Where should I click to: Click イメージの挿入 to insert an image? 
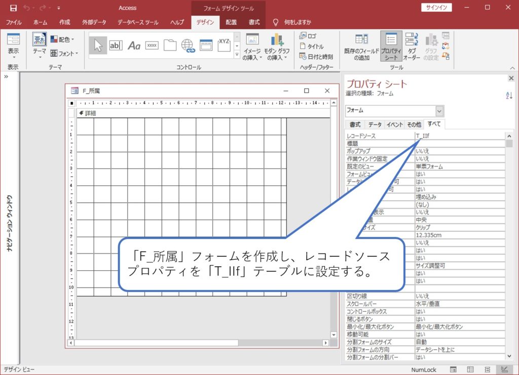tap(252, 46)
